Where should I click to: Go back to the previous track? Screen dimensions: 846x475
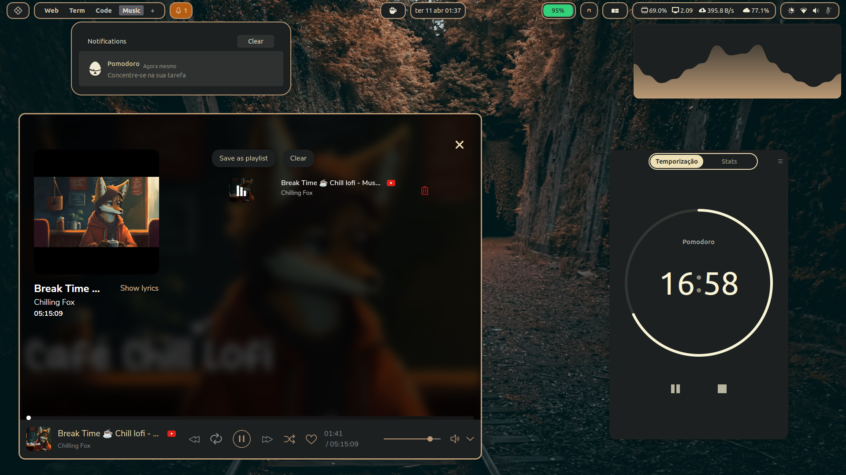tap(194, 439)
